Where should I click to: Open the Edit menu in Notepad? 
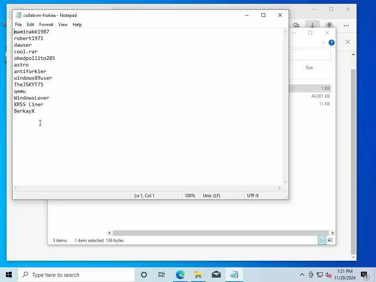click(30, 25)
